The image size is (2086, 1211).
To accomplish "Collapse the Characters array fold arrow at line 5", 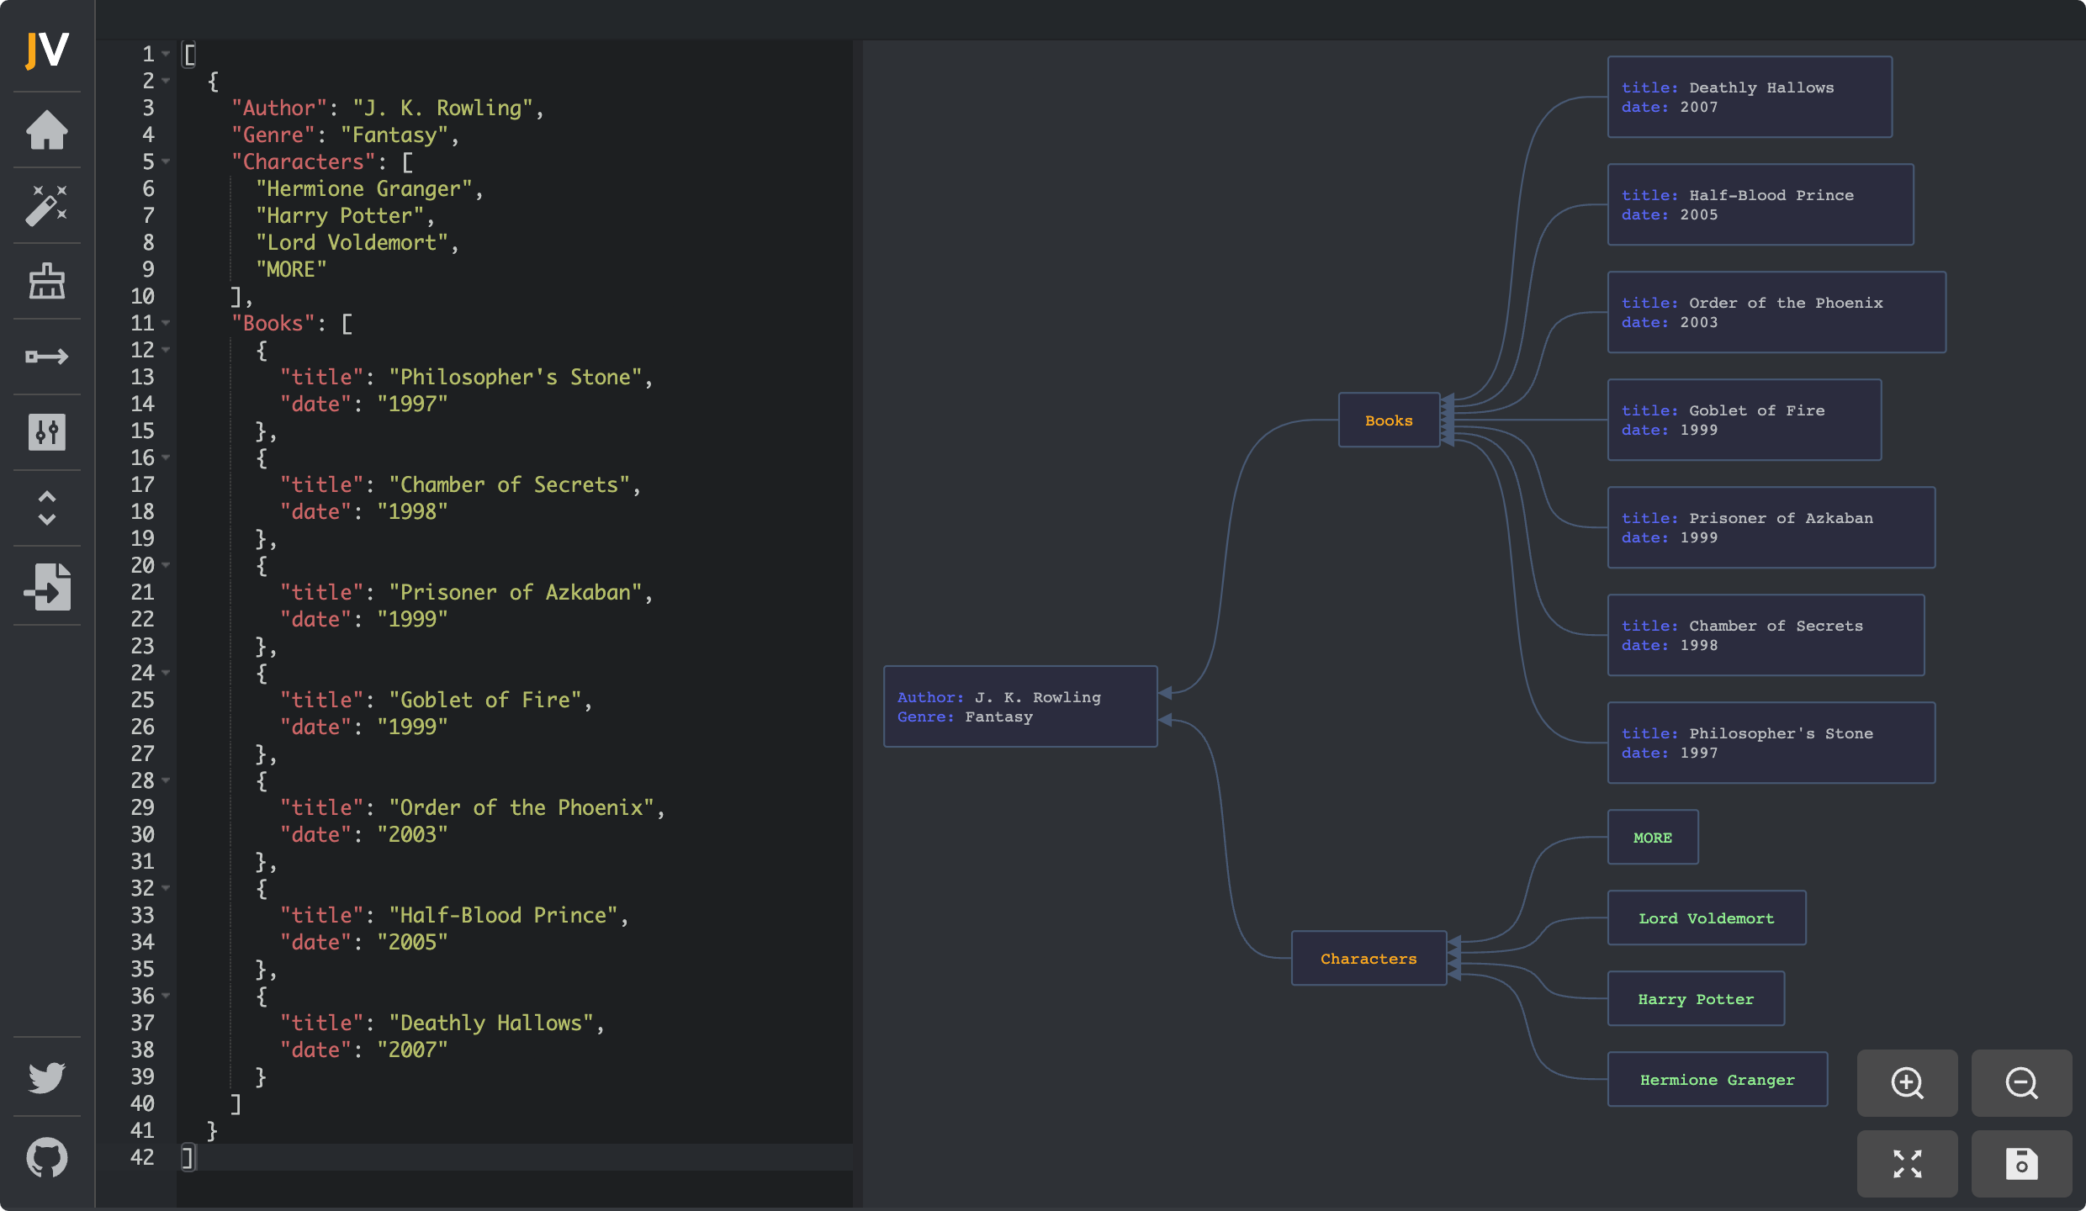I will (x=166, y=161).
